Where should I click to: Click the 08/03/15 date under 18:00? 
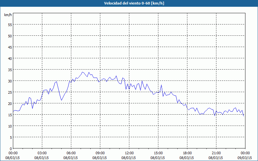click(187, 158)
